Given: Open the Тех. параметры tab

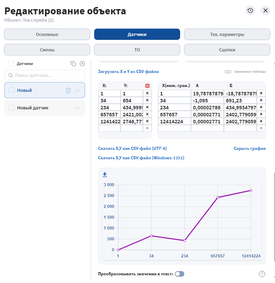Looking at the screenshot, I should 227,34.
